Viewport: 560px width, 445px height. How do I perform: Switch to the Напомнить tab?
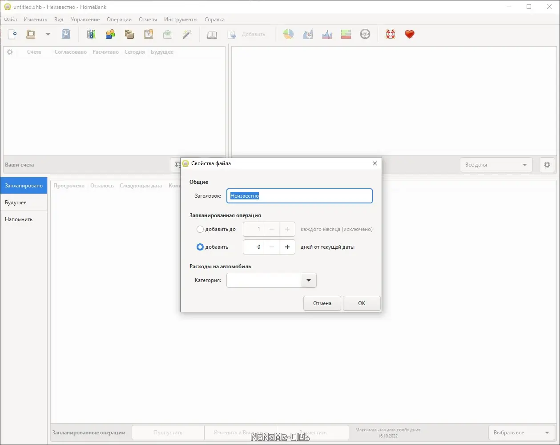tap(24, 219)
